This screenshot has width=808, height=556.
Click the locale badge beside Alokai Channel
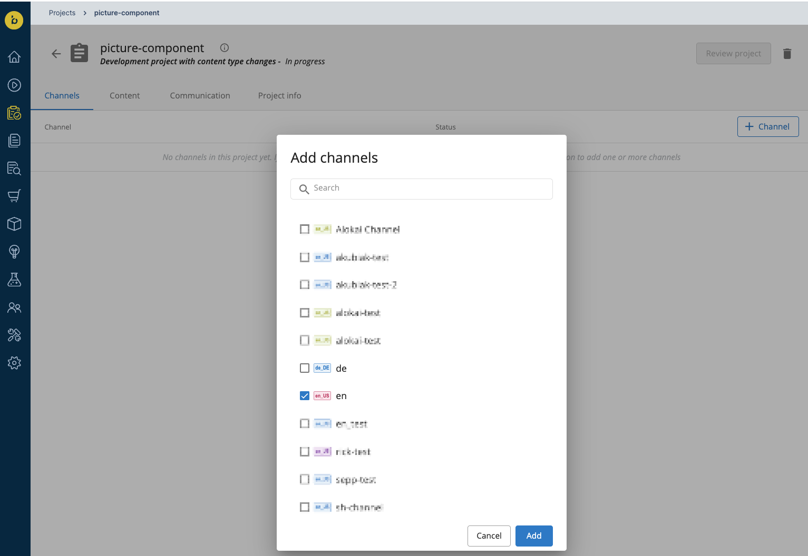tap(322, 229)
